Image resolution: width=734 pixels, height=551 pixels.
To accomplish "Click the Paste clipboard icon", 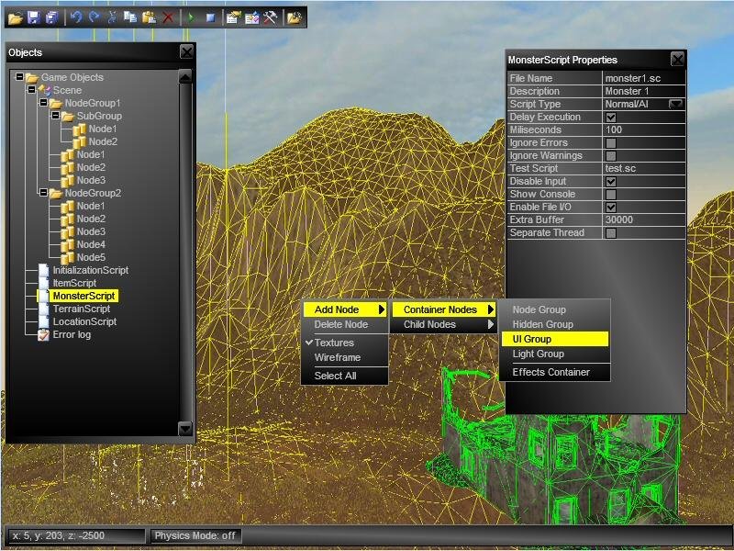I will [x=149, y=17].
